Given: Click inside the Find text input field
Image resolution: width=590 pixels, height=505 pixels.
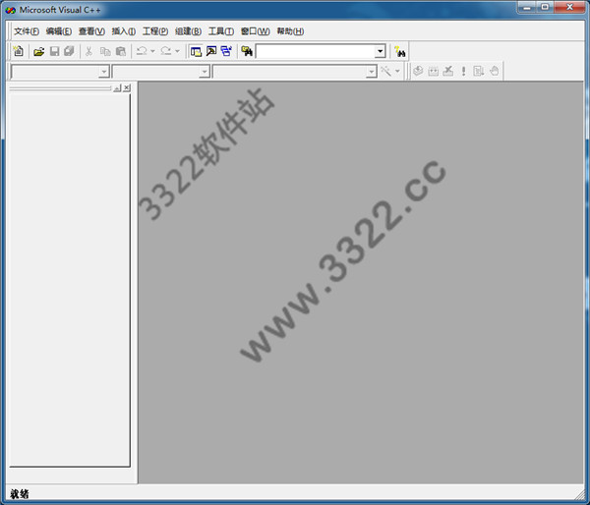Looking at the screenshot, I should coord(316,51).
